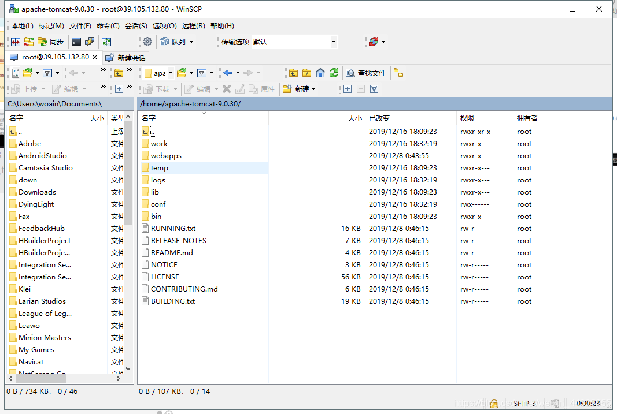This screenshot has height=414, width=617.
Task: Open the Synchronize (同步) command
Action: 50,42
